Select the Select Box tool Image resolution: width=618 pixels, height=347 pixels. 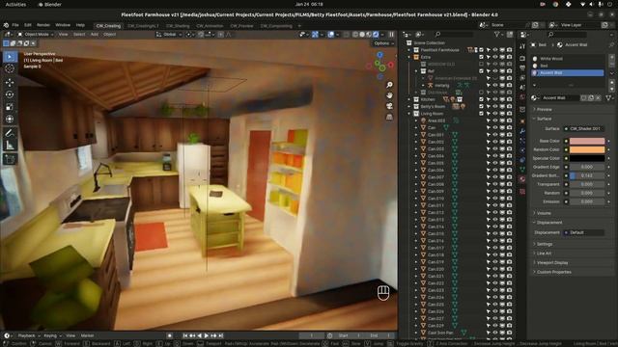coord(10,57)
